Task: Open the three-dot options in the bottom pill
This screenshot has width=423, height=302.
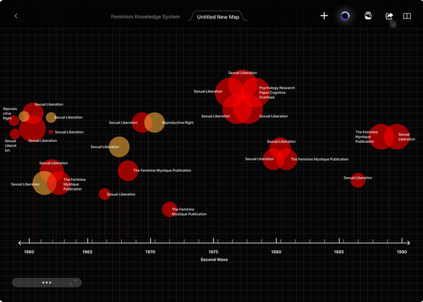Action: click(x=46, y=283)
